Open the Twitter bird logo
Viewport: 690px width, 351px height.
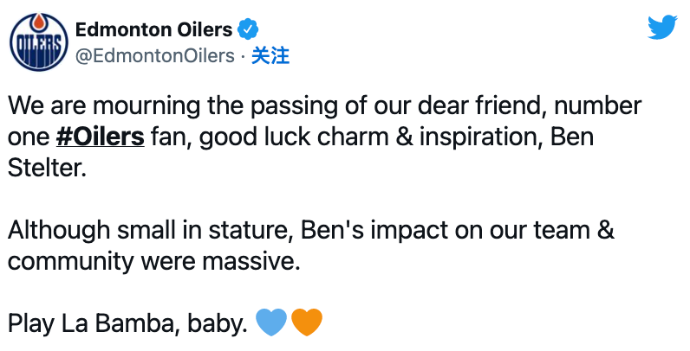pyautogui.click(x=663, y=29)
